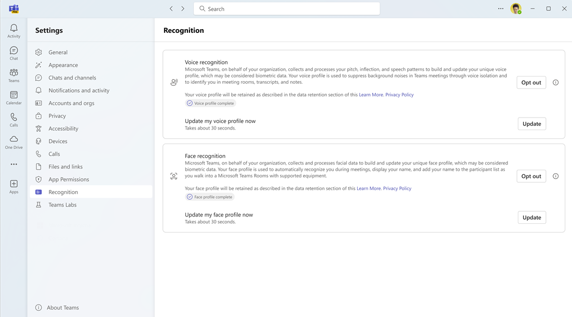572x317 pixels.
Task: Open Devices settings
Action: coord(91,141)
